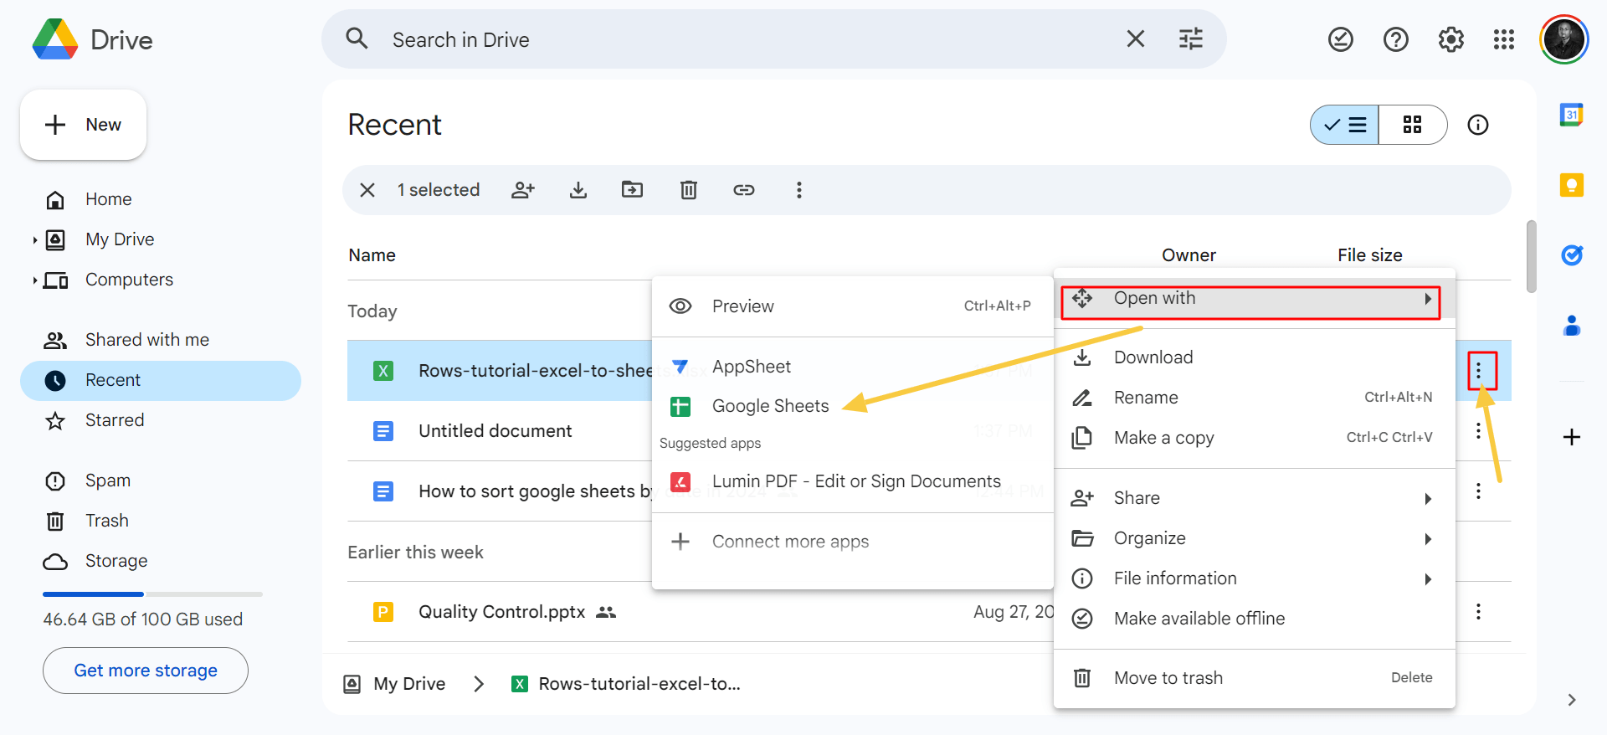
Task: Choose Download from the context menu
Action: (1254, 357)
